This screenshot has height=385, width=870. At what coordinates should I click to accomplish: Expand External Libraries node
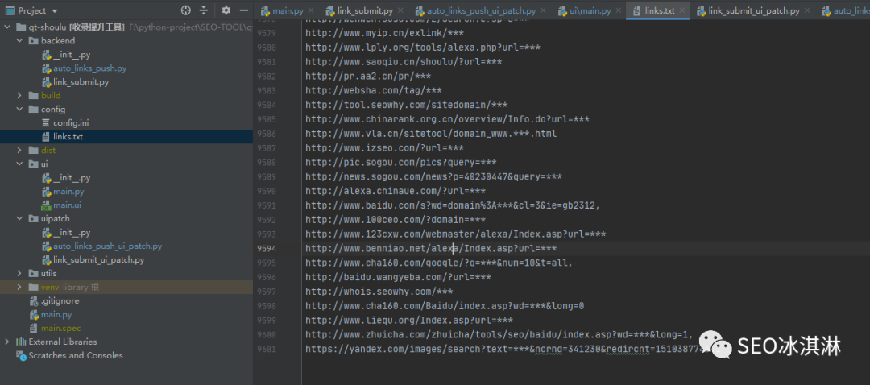click(7, 342)
